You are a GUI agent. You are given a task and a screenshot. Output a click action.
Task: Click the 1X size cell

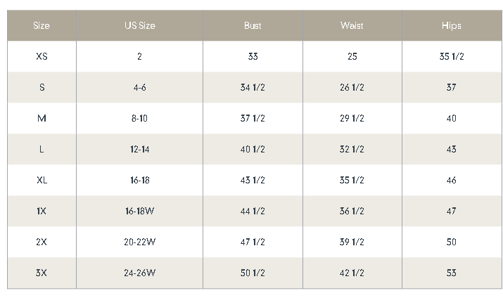coord(42,211)
